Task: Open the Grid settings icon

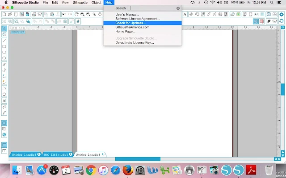Action: pyautogui.click(x=262, y=14)
